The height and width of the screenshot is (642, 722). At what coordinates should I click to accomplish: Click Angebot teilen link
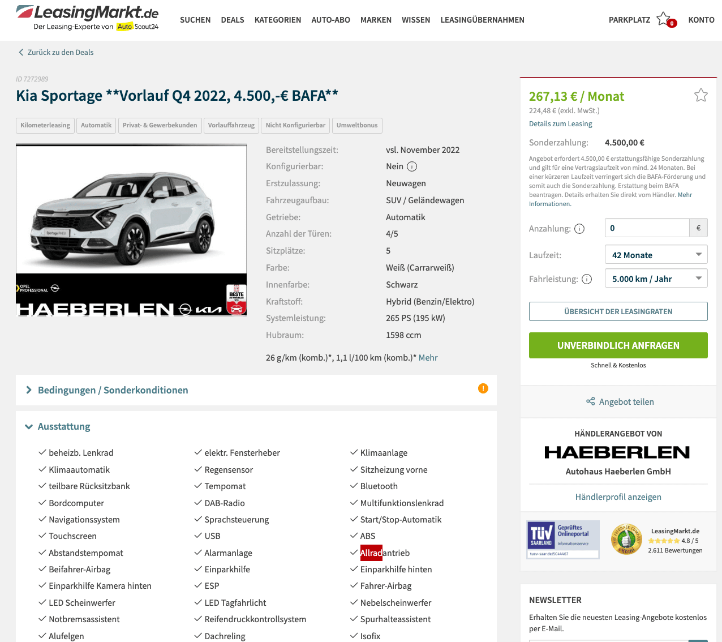626,402
